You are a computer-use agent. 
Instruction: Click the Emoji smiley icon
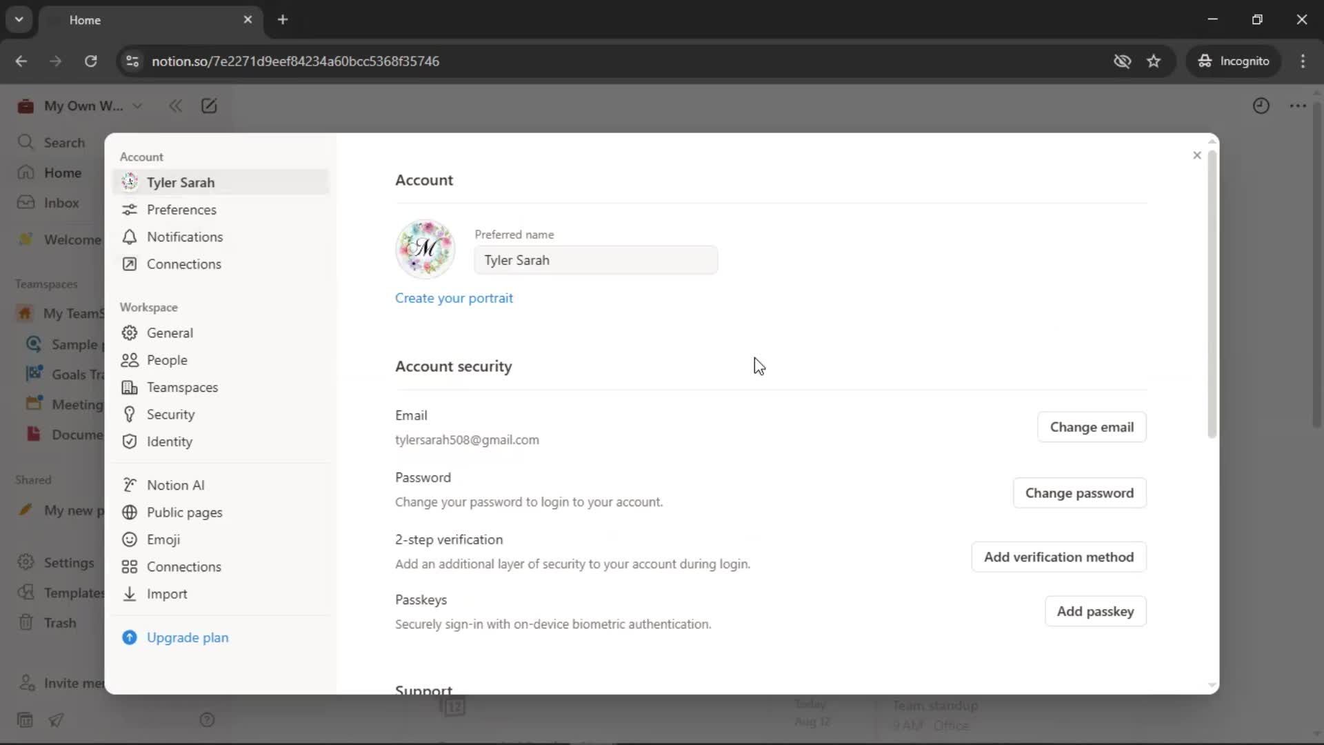130,540
